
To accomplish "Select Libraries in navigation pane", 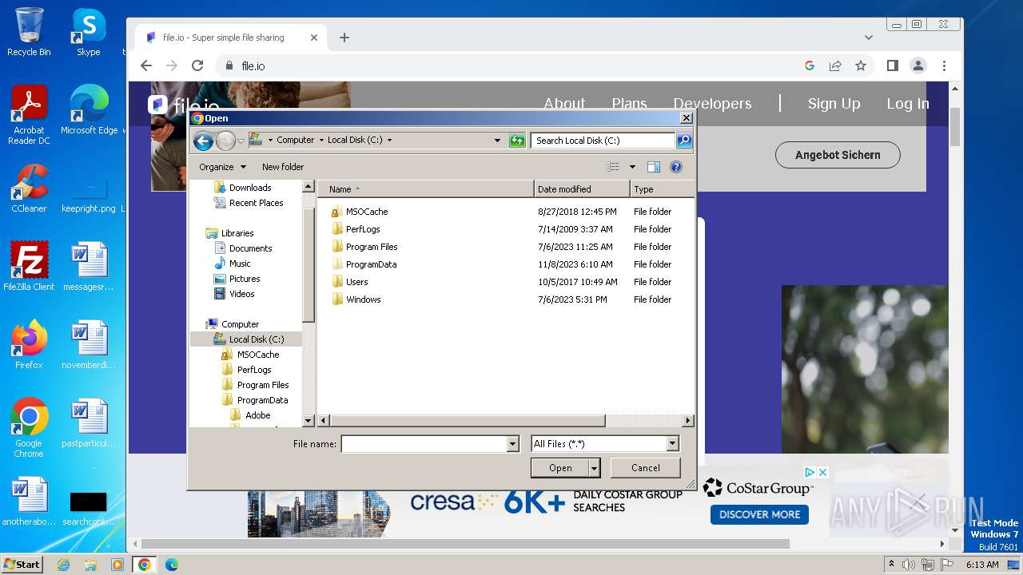I will (x=237, y=233).
